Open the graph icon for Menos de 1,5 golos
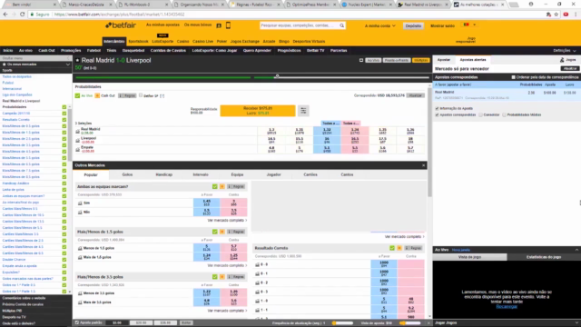This screenshot has width=581, height=327. (x=80, y=248)
